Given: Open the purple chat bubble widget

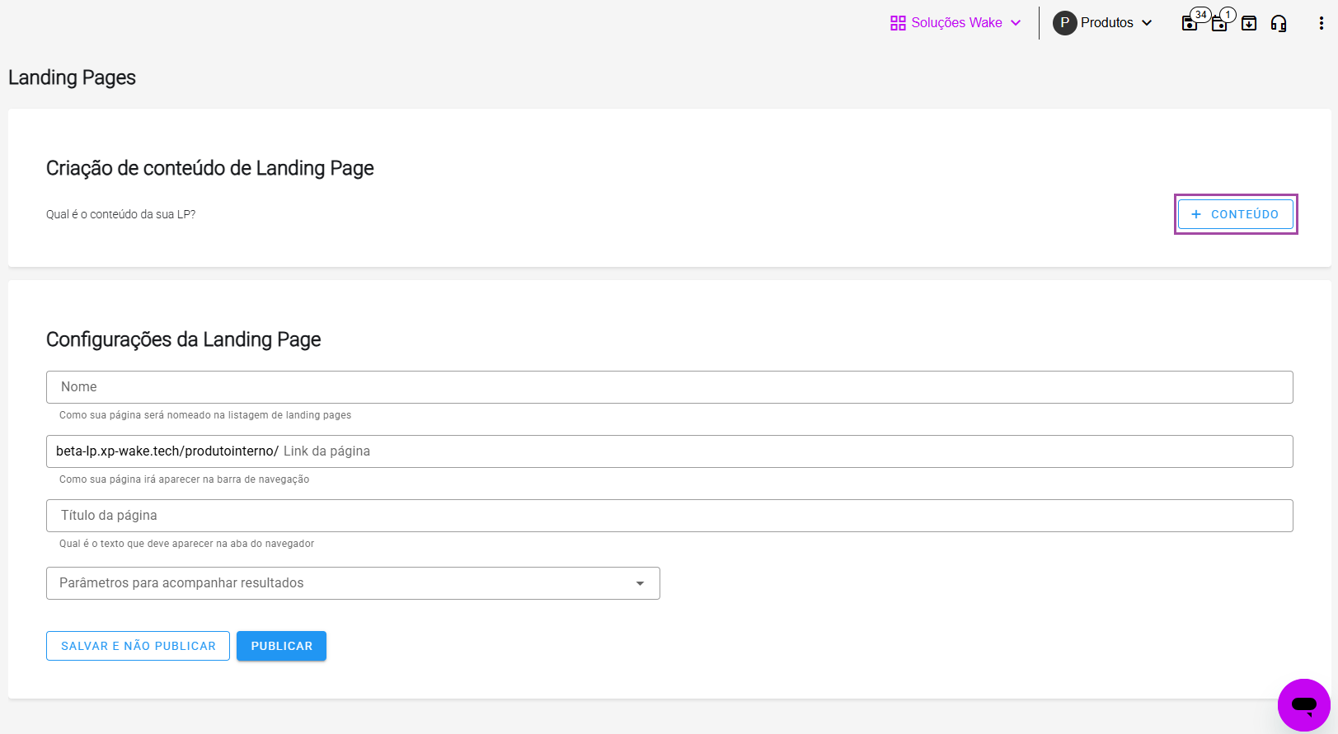Looking at the screenshot, I should (1303, 704).
